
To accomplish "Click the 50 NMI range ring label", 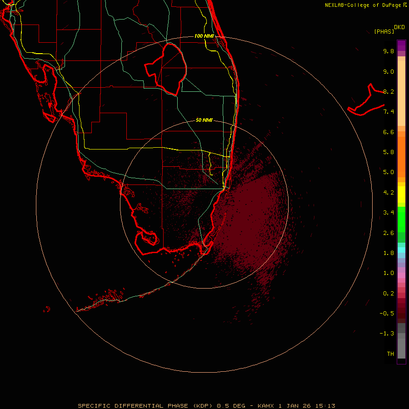I will point(204,120).
